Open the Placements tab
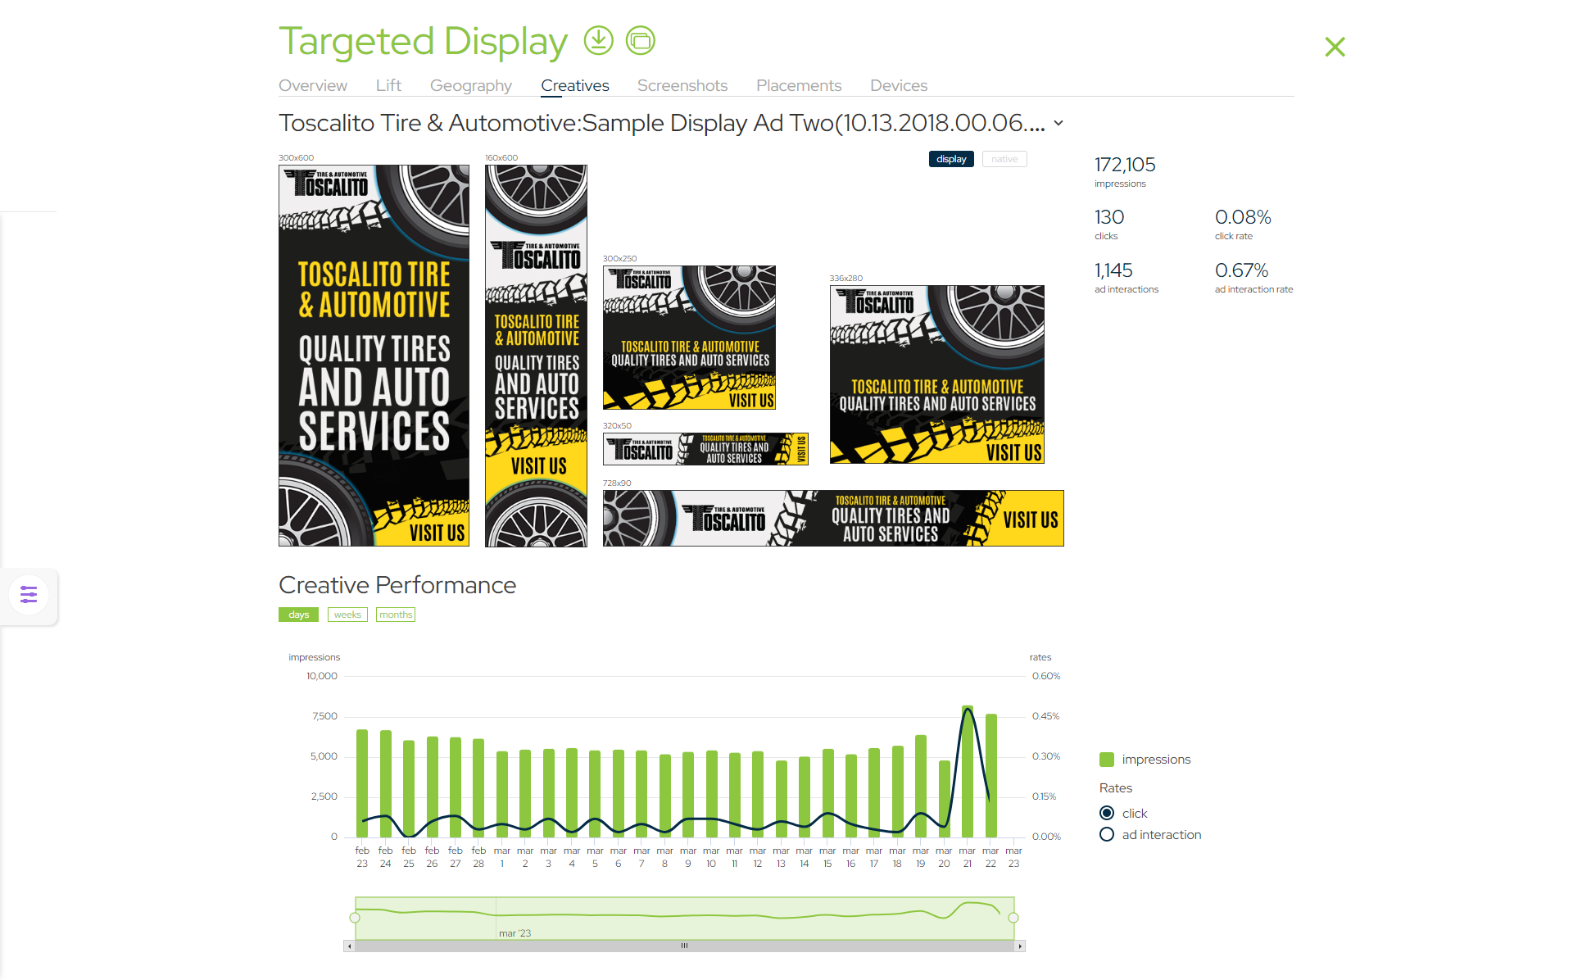 [798, 85]
